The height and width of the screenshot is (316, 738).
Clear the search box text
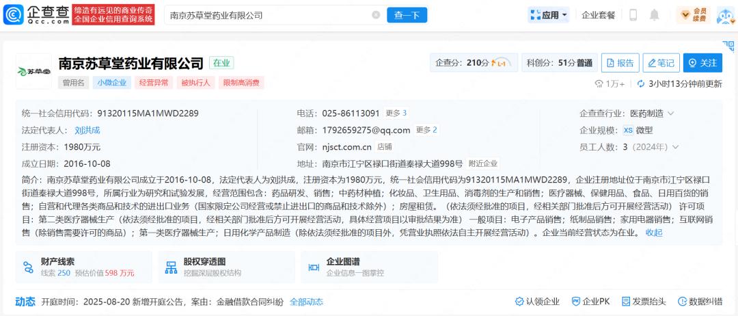[x=376, y=14]
